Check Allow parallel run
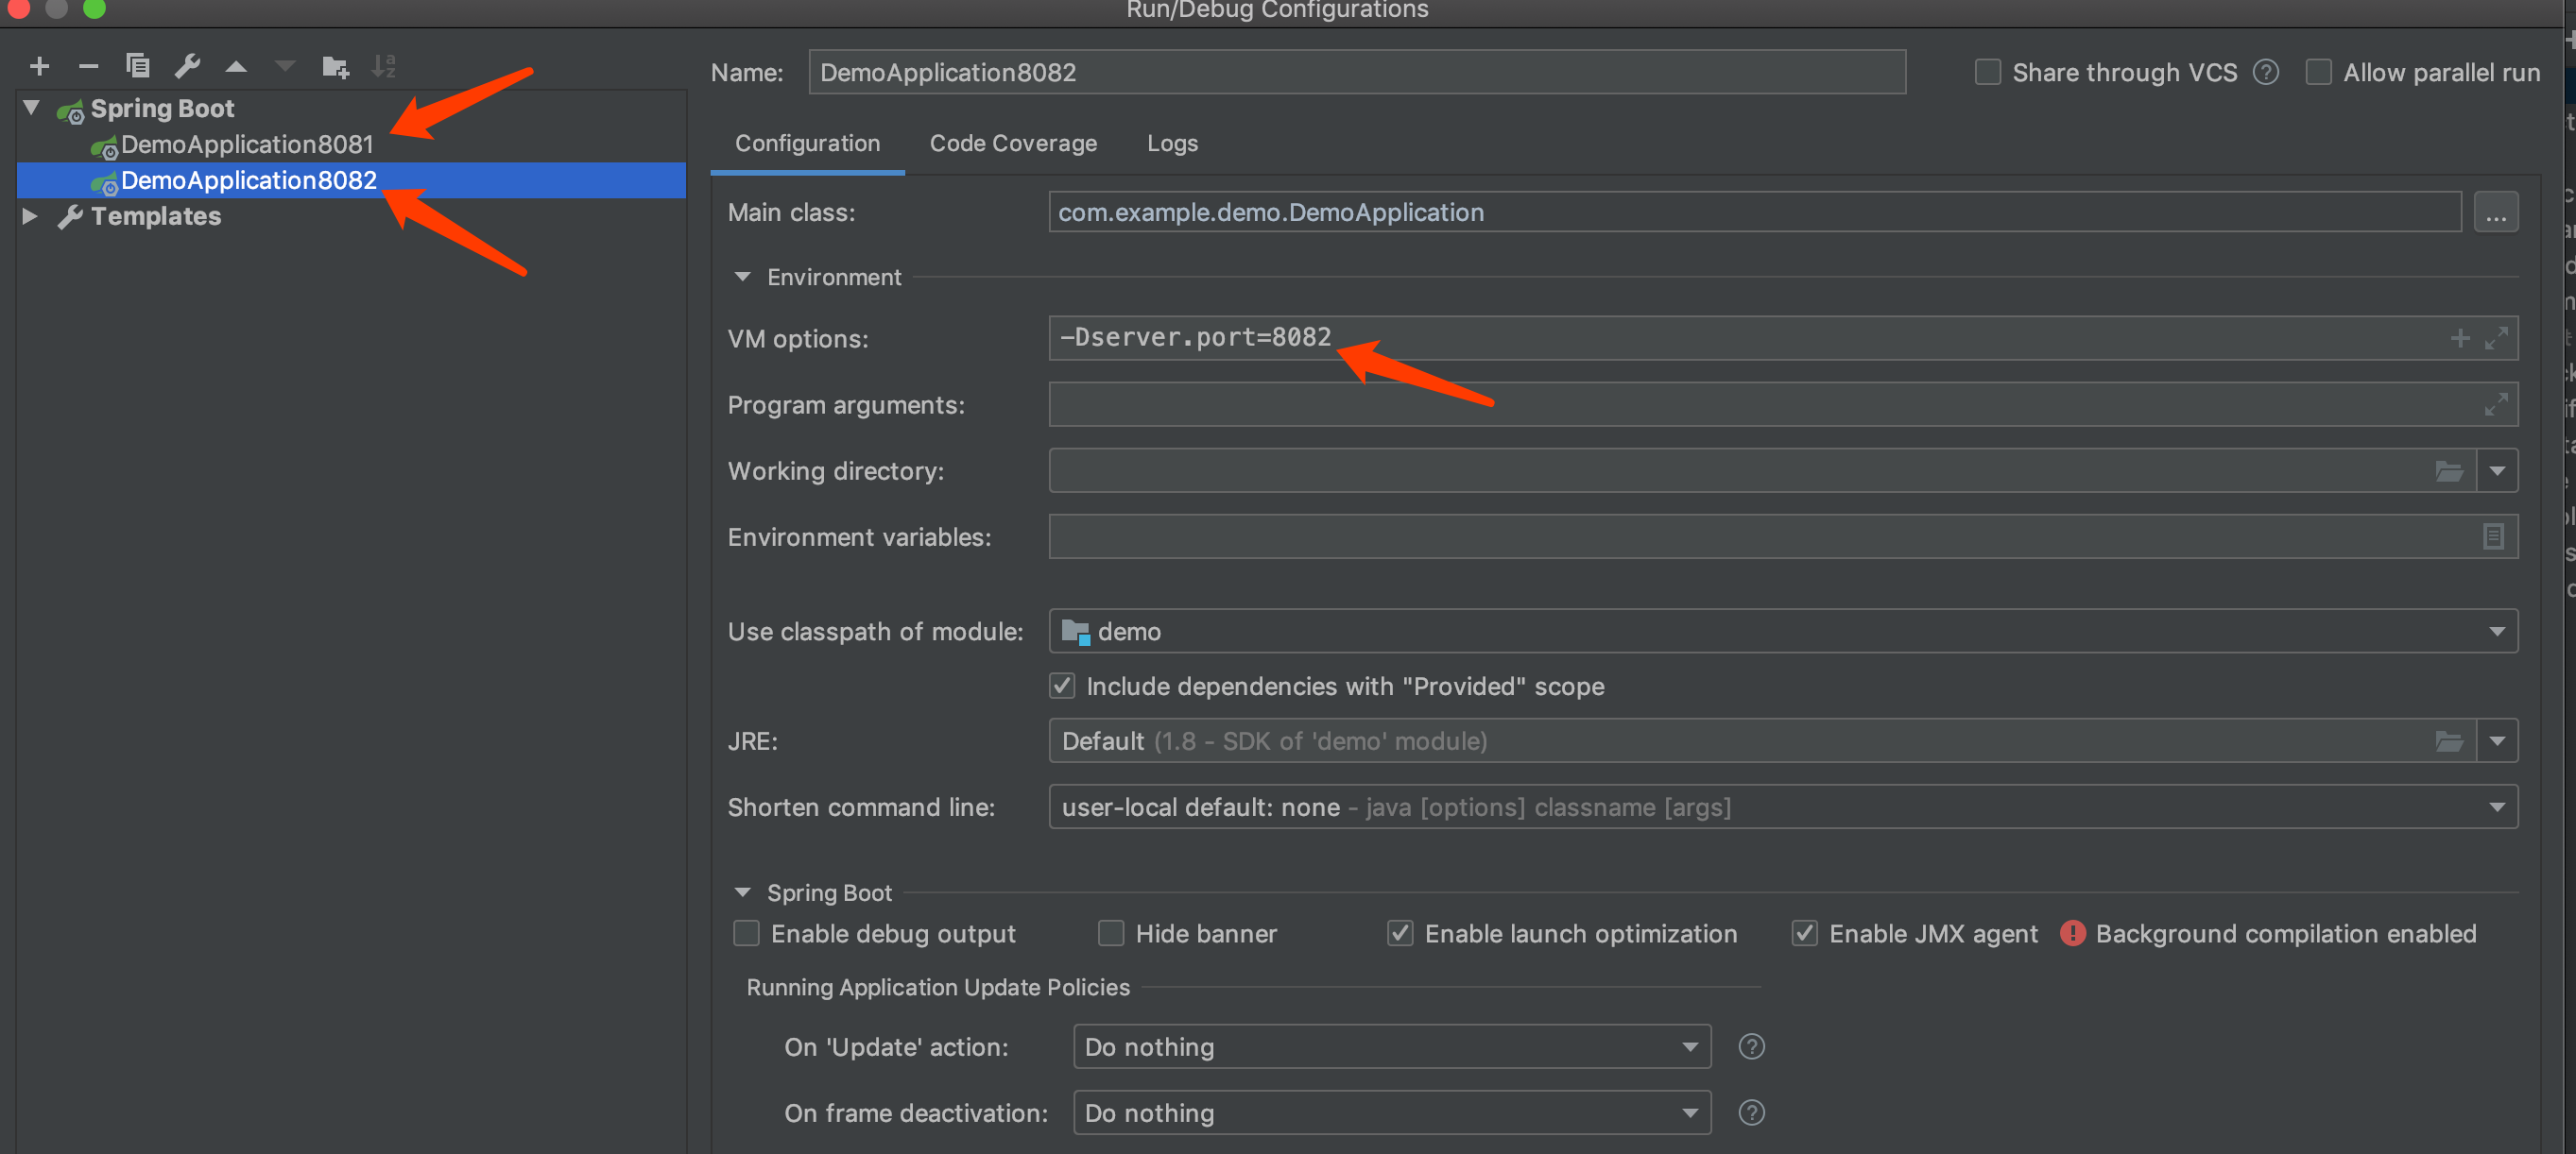 (x=2318, y=73)
